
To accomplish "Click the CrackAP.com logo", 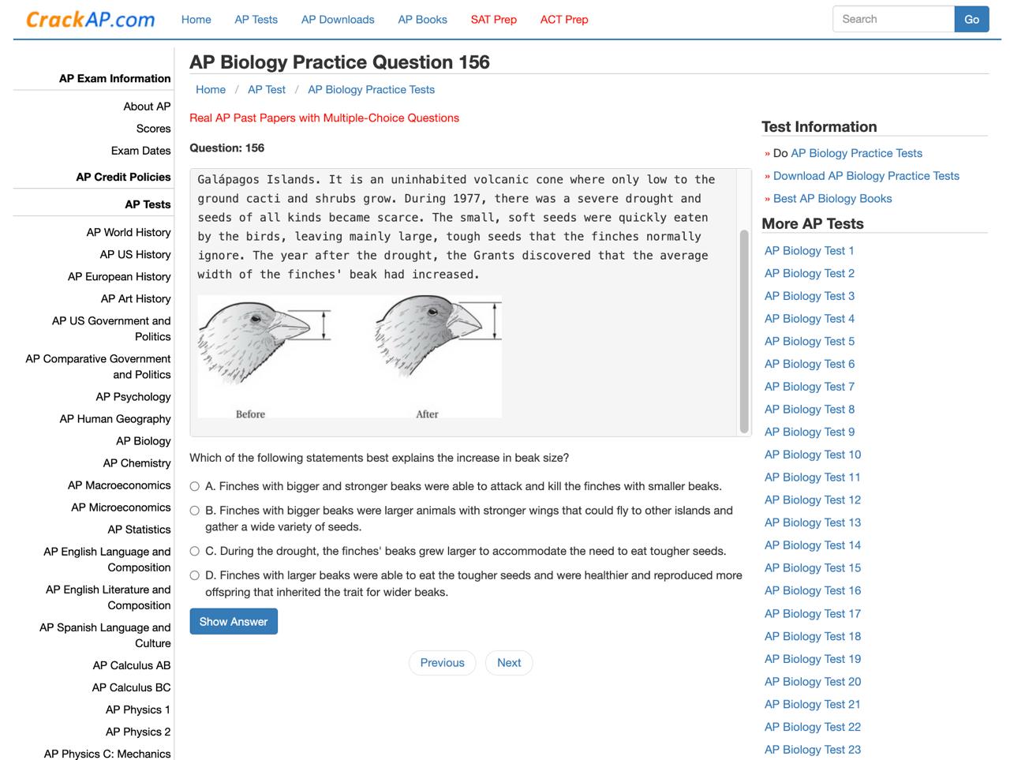I will [x=91, y=19].
